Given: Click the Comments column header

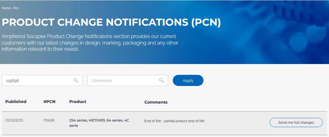Looking at the screenshot, I should tap(156, 102).
